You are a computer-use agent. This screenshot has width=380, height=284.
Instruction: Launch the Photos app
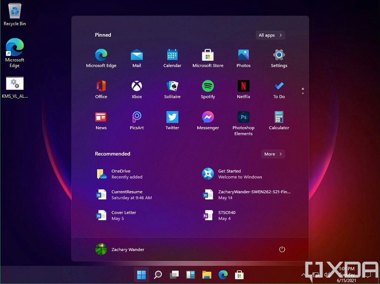click(x=243, y=58)
